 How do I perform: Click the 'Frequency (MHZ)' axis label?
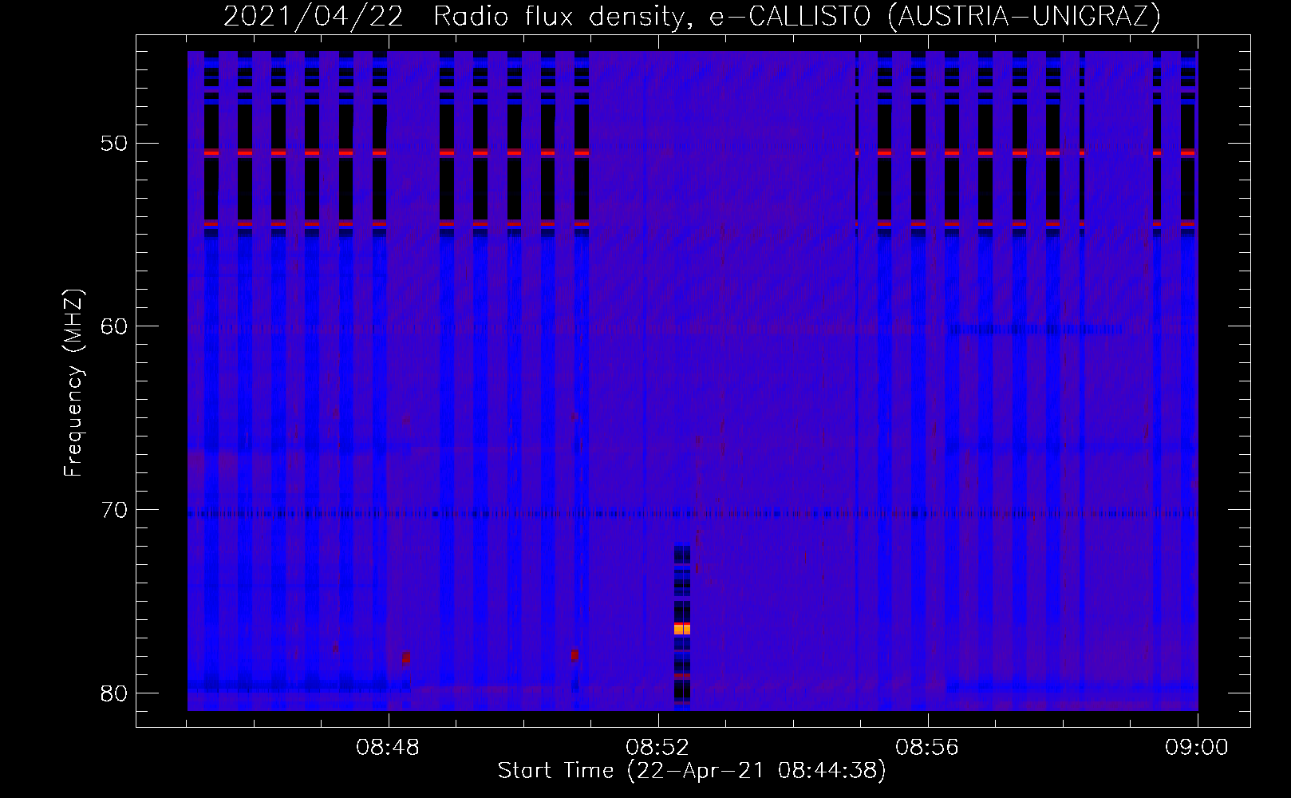pyautogui.click(x=73, y=382)
